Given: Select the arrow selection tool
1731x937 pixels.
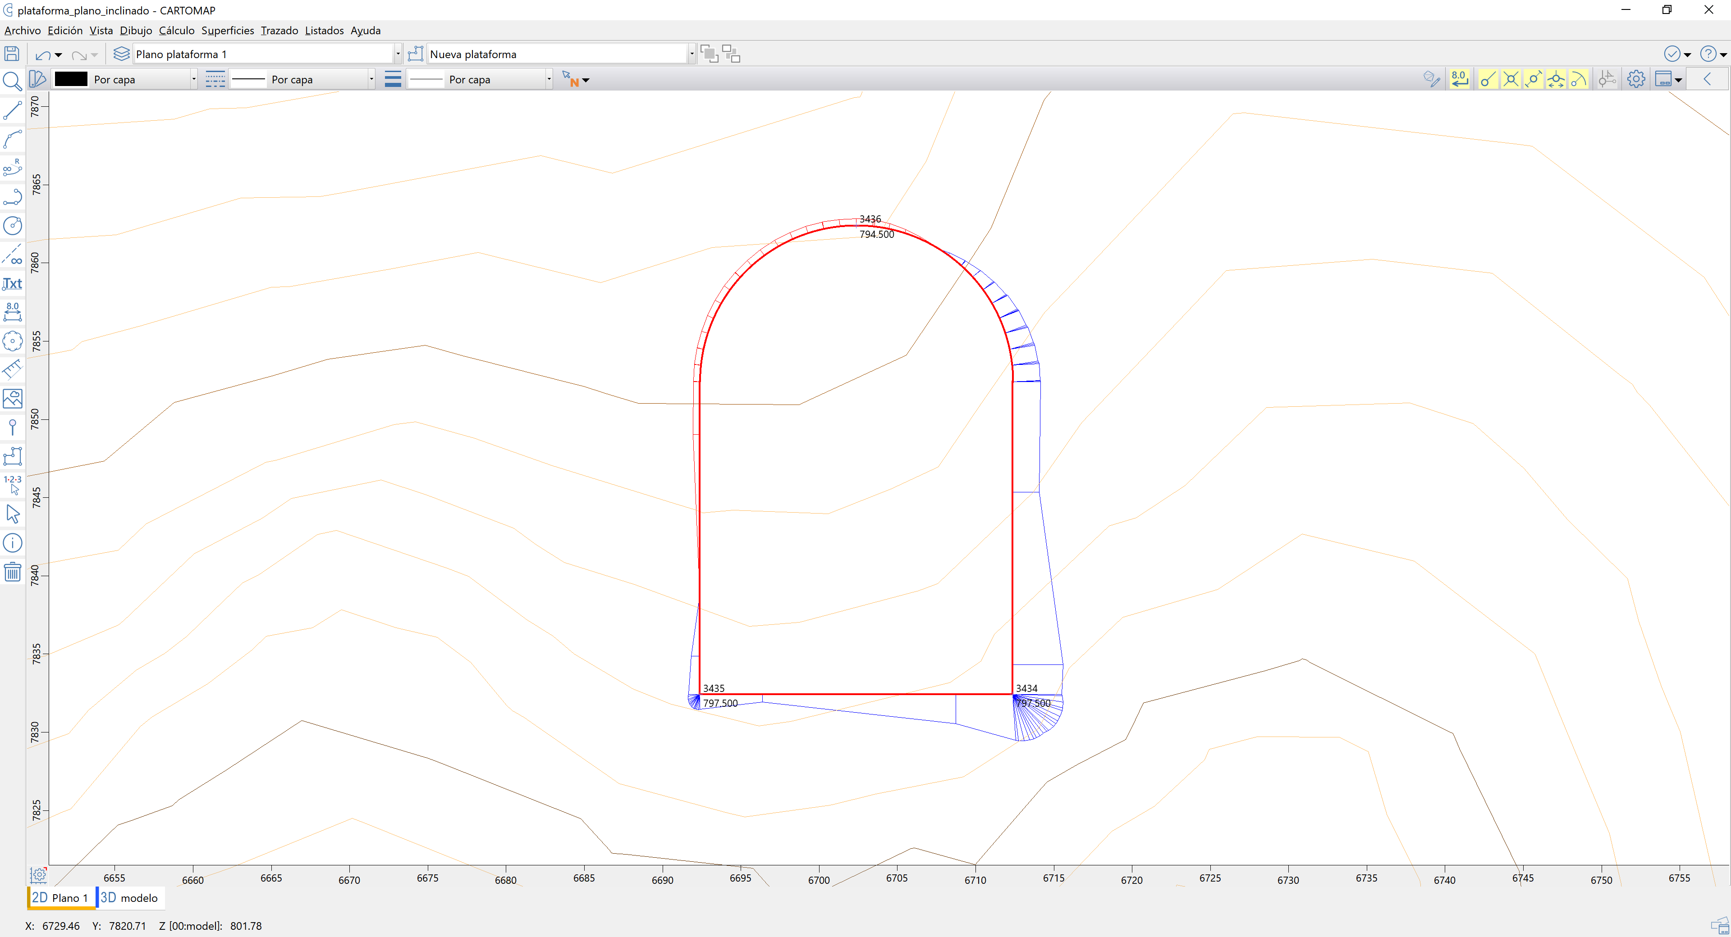Looking at the screenshot, I should (x=12, y=513).
